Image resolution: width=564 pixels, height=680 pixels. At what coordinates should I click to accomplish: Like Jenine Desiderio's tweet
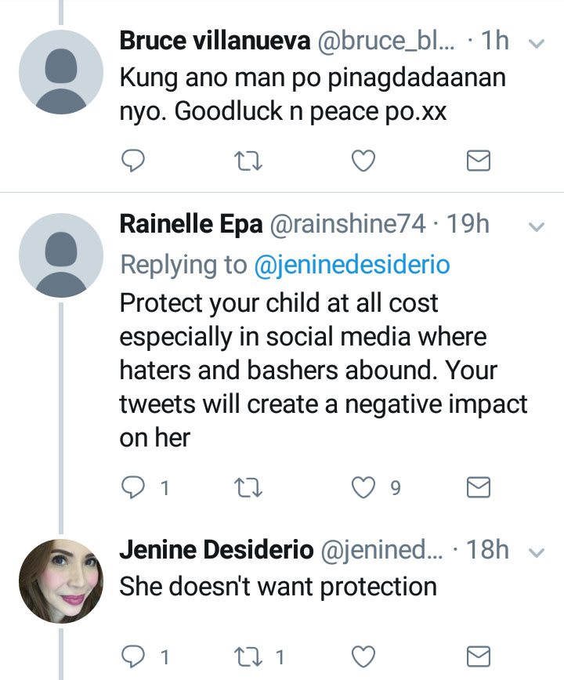(363, 655)
